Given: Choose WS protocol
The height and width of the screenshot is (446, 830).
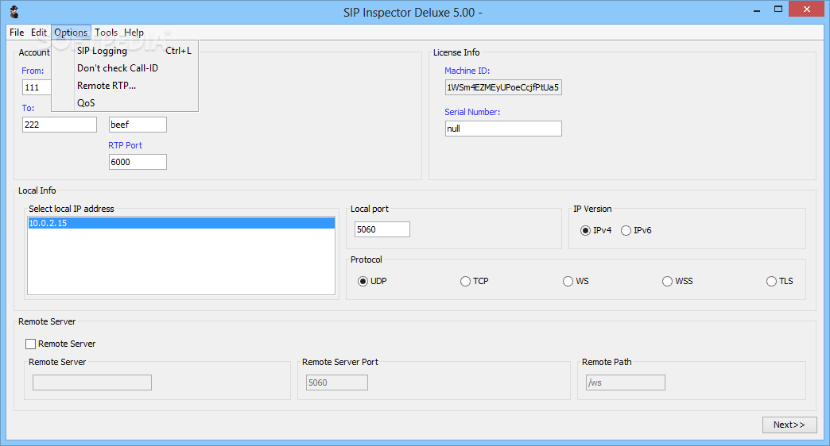Looking at the screenshot, I should pyautogui.click(x=576, y=281).
